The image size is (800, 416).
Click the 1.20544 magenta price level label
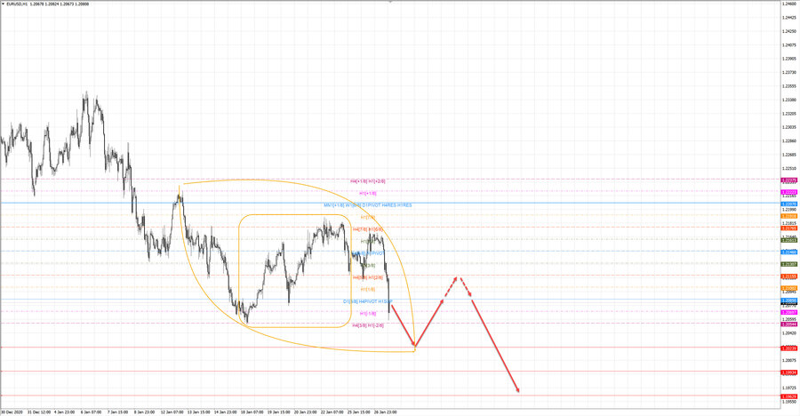click(789, 324)
